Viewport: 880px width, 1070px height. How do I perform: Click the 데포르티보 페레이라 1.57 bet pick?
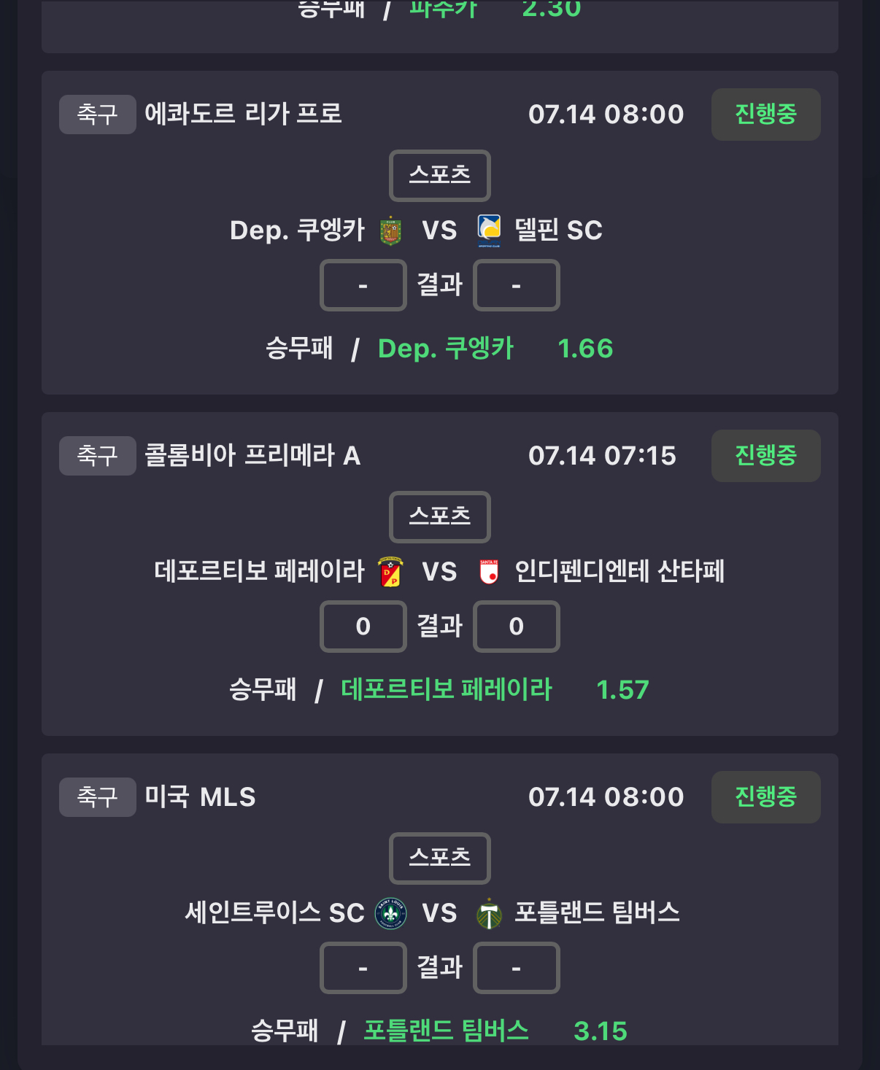click(495, 690)
